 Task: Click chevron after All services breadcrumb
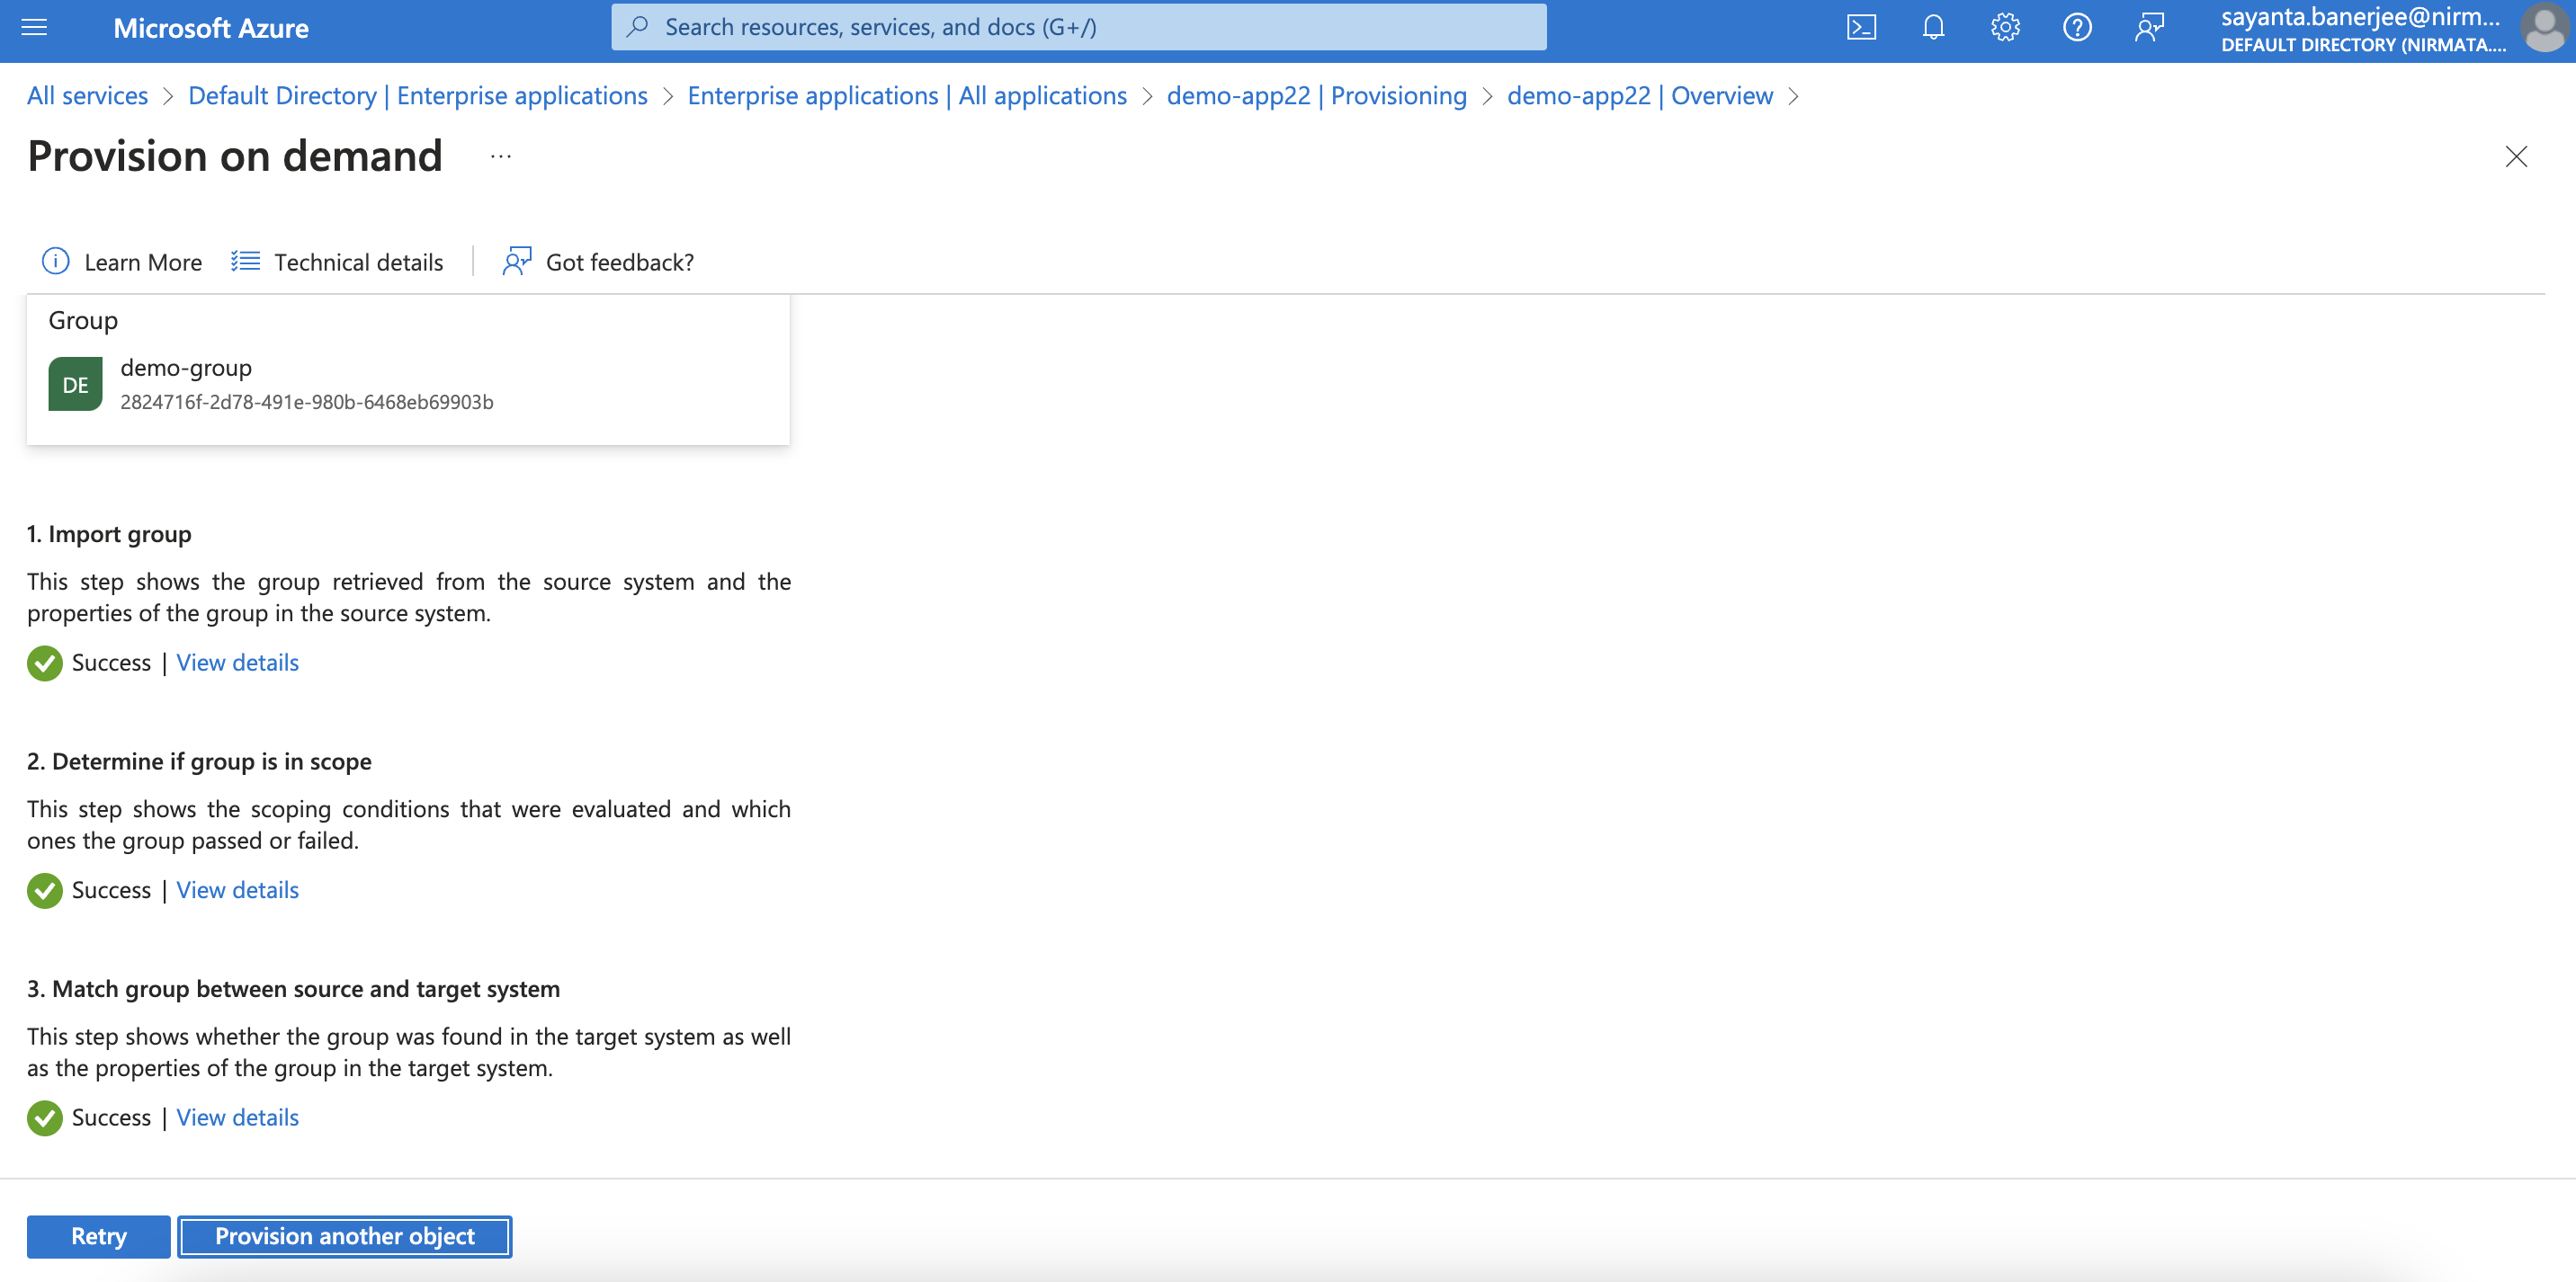tap(168, 96)
